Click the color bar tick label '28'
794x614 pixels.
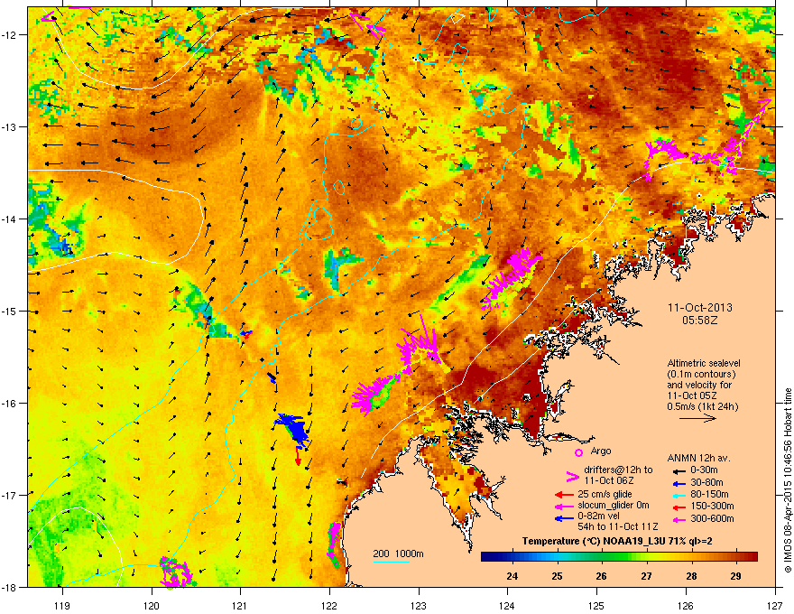[x=691, y=576]
